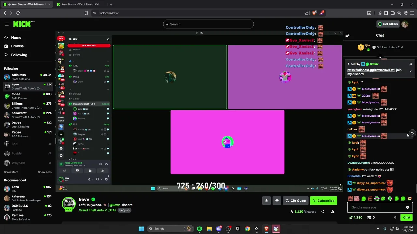Image resolution: width=417 pixels, height=234 pixels.
Task: Open Grand Theft Auto V category link
Action: pos(97,210)
